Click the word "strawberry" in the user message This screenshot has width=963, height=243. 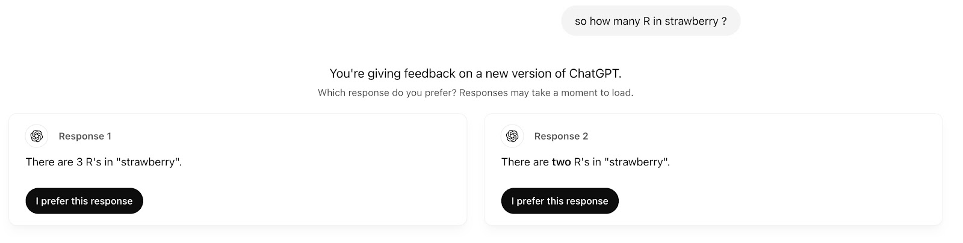[x=692, y=21]
